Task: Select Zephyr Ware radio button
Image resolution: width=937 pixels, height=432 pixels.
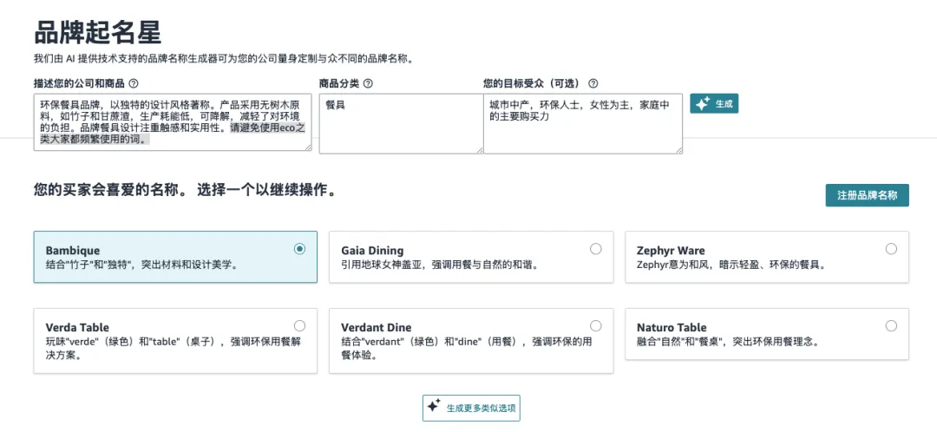Action: (891, 249)
